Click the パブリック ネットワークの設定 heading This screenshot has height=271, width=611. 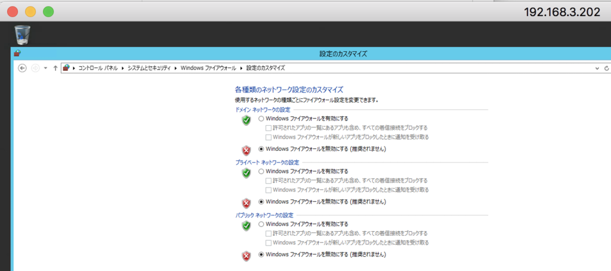point(264,215)
